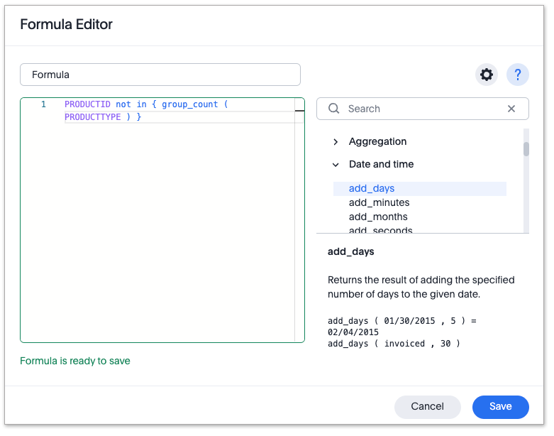This screenshot has height=436, width=554.
Task: Focus the function Search box
Action: click(x=422, y=109)
